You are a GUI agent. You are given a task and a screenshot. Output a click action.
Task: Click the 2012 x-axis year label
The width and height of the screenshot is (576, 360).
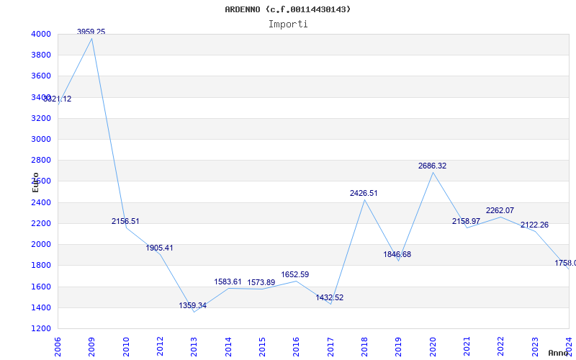coord(160,347)
